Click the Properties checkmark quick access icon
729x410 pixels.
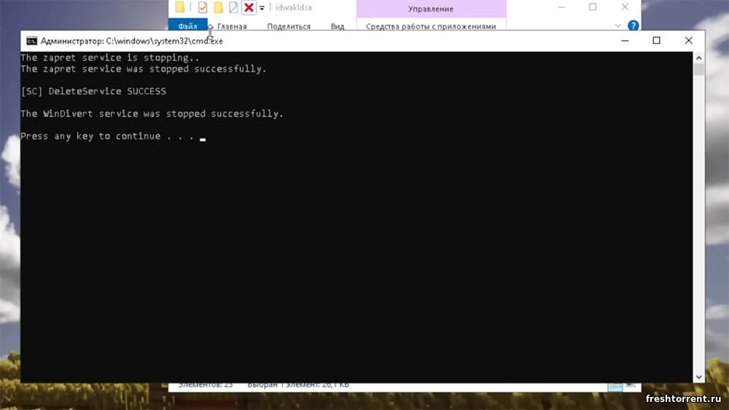[x=202, y=7]
